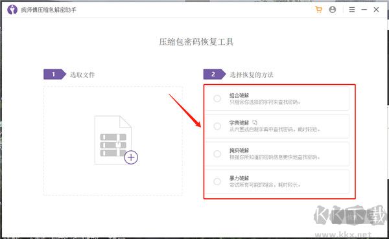Open the shopping cart purchase icon
389x239 pixels.
coord(318,10)
